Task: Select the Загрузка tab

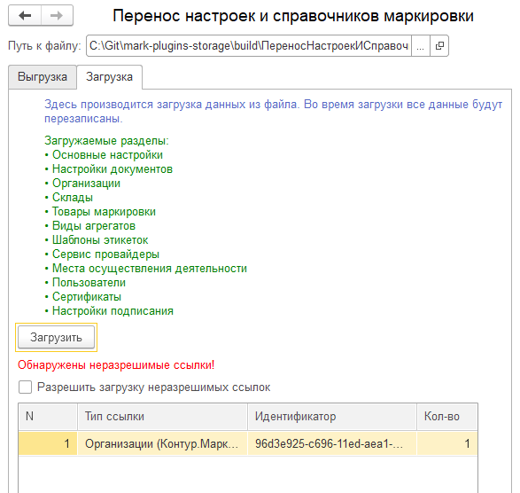Action: click(110, 77)
